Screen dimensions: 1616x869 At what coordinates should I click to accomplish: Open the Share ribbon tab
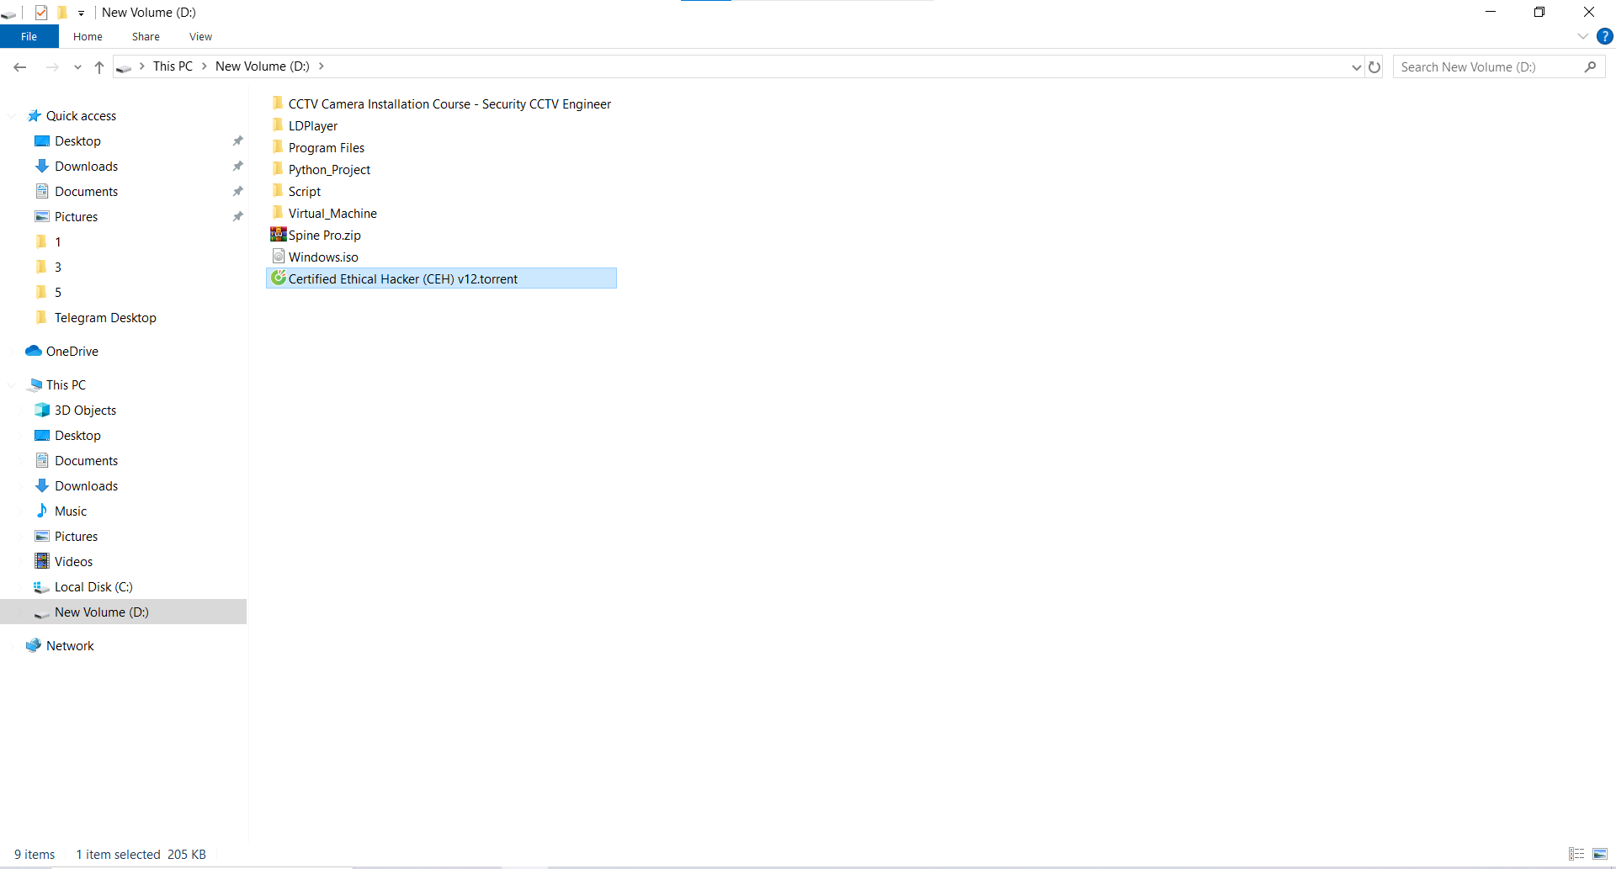[146, 36]
